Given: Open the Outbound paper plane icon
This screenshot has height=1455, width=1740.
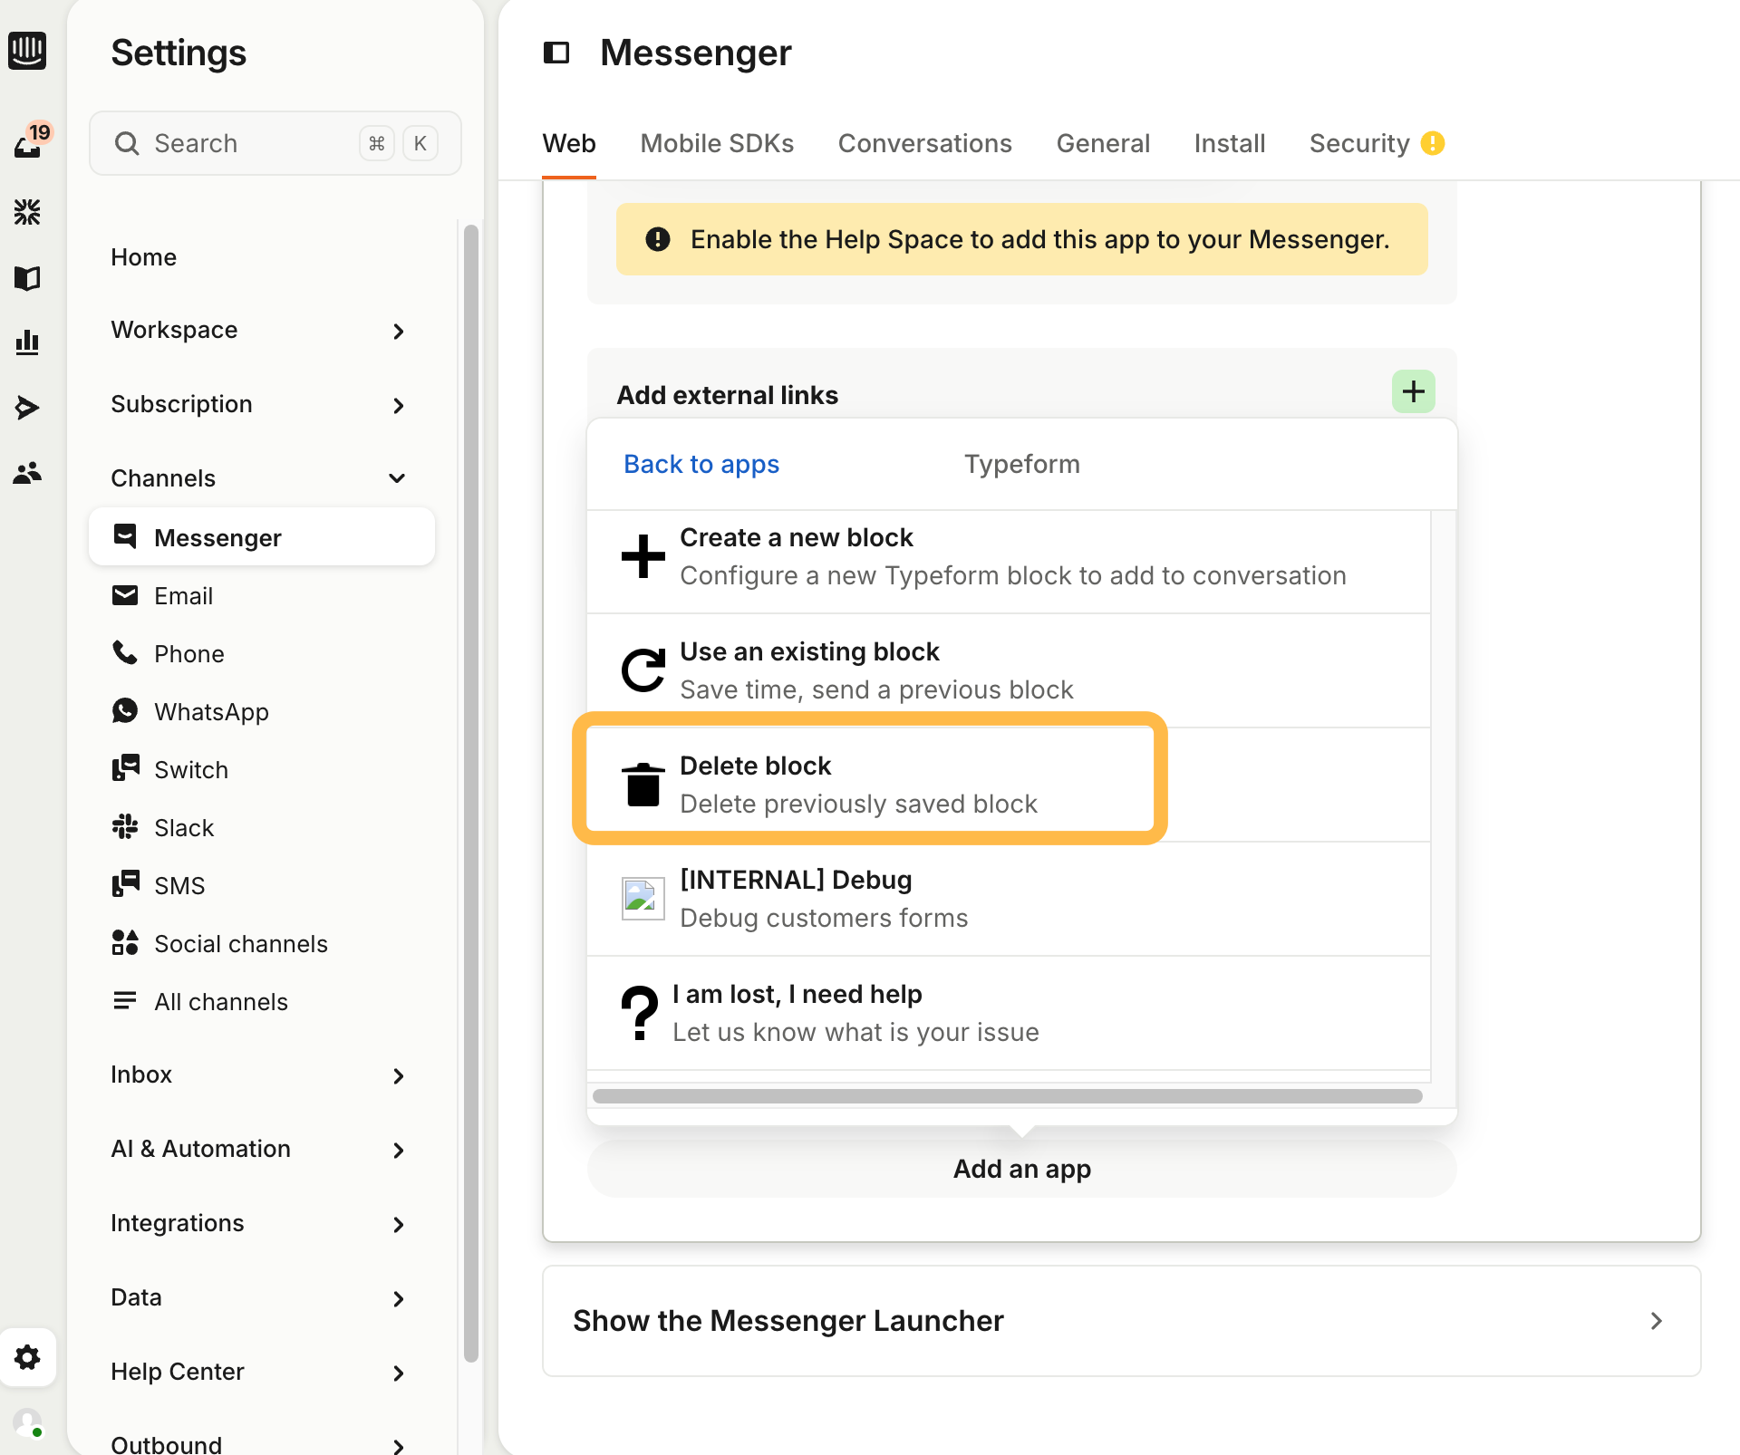Looking at the screenshot, I should coord(27,408).
